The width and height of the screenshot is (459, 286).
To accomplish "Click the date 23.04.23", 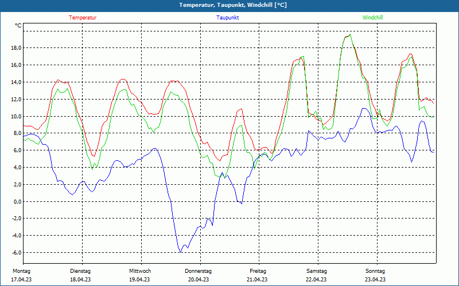I will 375,280.
